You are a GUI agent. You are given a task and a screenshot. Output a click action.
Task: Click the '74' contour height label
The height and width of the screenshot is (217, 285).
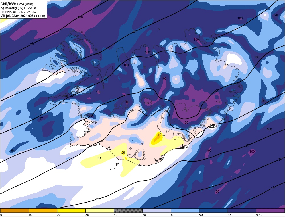273,188
